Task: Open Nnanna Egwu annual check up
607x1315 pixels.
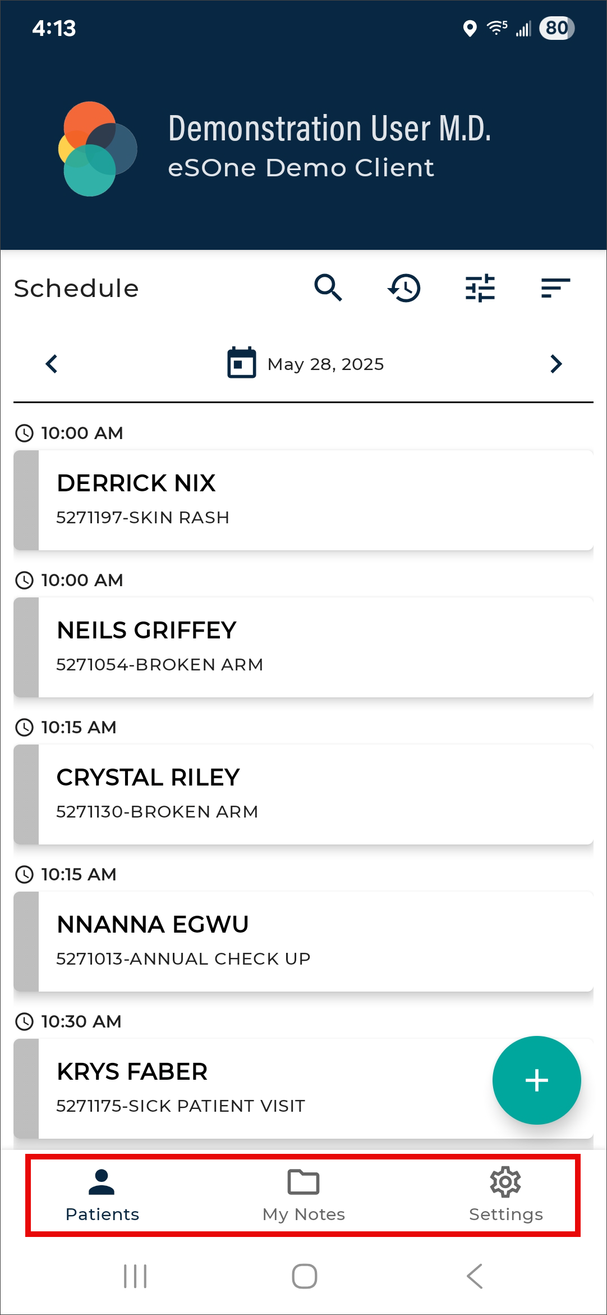Action: [x=303, y=941]
